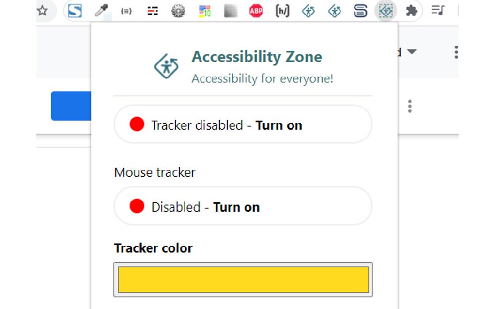The height and width of the screenshot is (309, 494).
Task: Change the yellow tracker color swatch
Action: (x=244, y=279)
